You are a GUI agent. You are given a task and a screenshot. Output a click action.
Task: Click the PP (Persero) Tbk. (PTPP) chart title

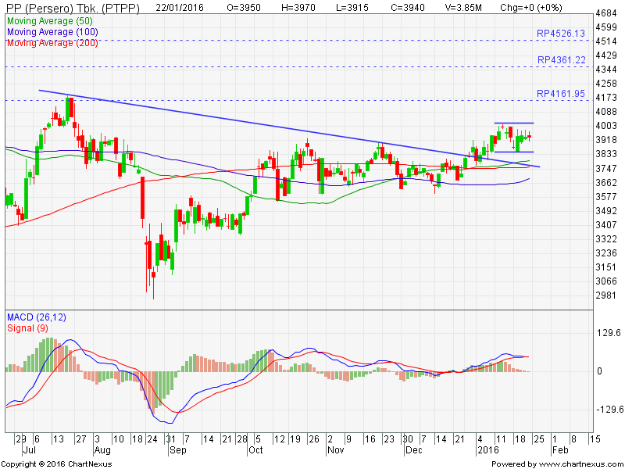click(x=70, y=7)
